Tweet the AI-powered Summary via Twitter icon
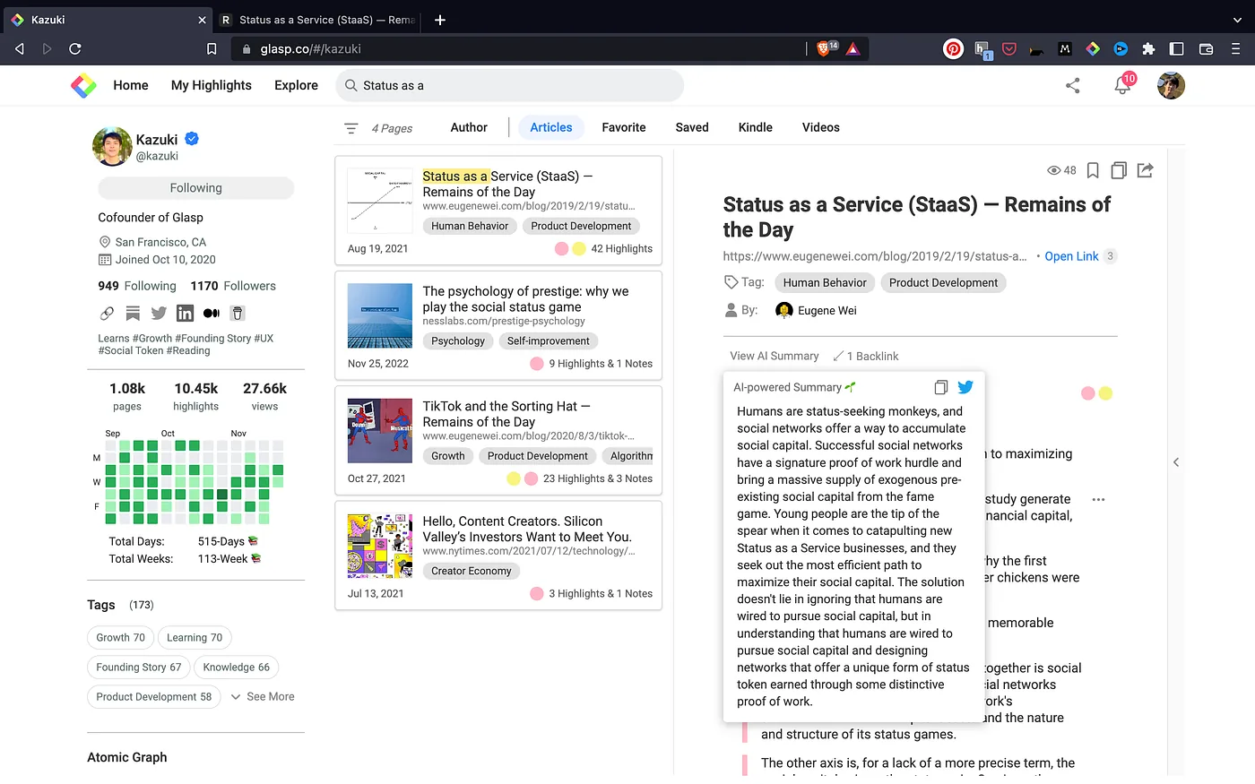 pyautogui.click(x=965, y=387)
